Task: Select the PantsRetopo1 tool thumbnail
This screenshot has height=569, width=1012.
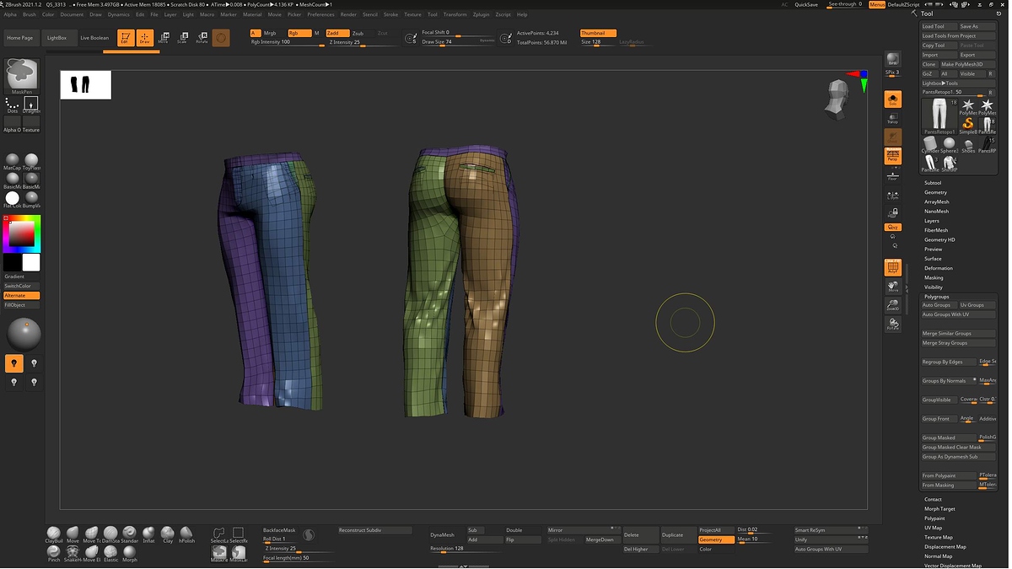Action: pyautogui.click(x=939, y=115)
